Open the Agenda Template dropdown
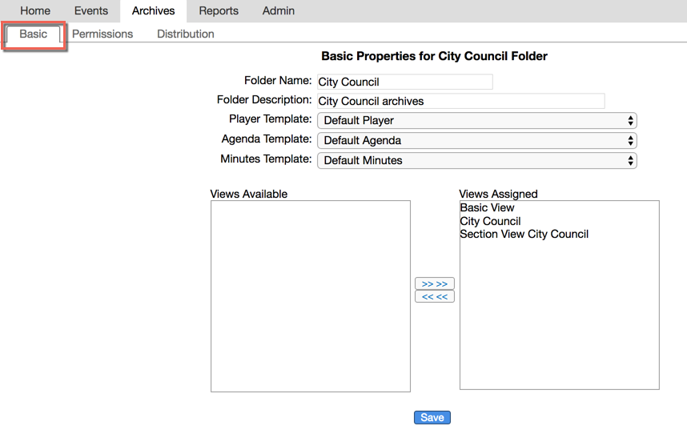 (476, 141)
